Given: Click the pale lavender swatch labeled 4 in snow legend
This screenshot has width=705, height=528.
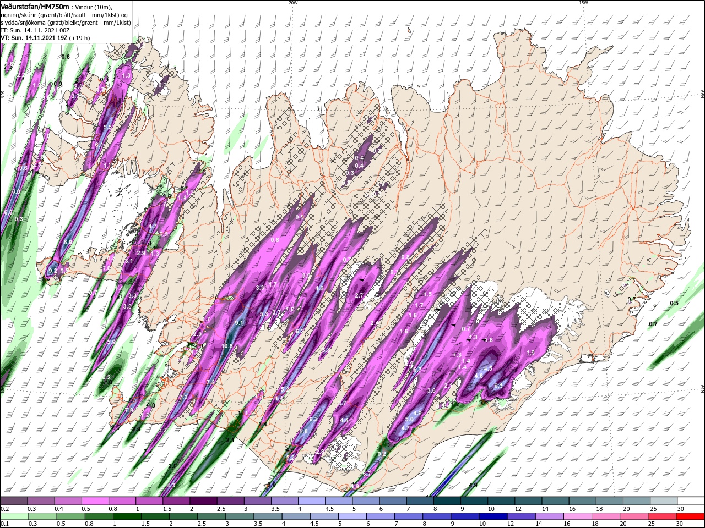Looking at the screenshot, I should [x=311, y=501].
